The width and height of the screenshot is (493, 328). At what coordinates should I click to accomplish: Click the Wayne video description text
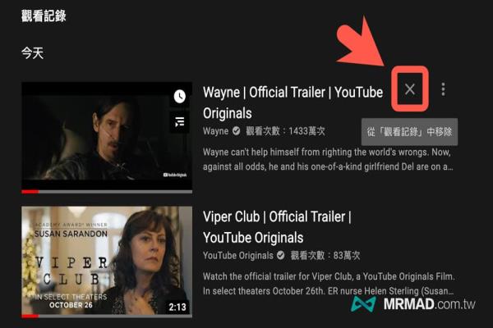point(328,159)
